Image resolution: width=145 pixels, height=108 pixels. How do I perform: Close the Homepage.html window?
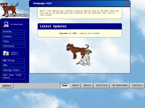127,3
